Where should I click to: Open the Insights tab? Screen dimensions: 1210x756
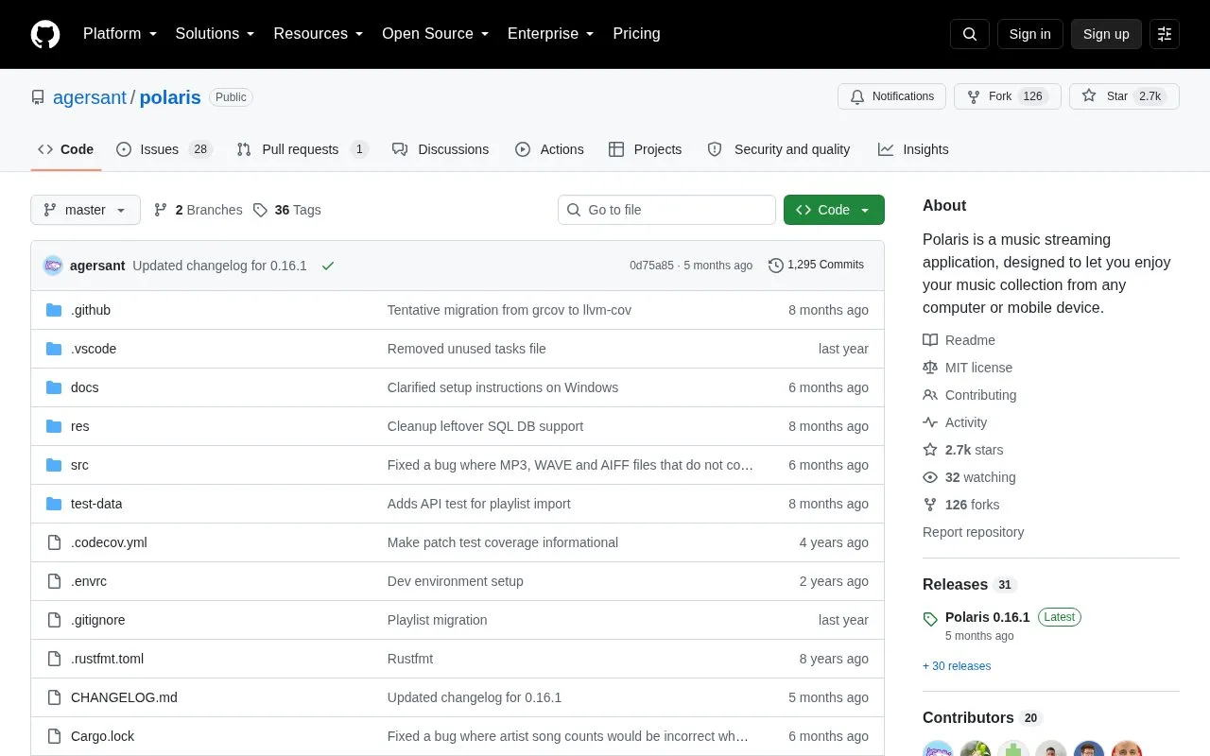tap(913, 149)
